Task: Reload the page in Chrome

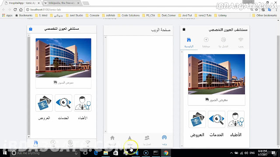Action: coord(15,10)
